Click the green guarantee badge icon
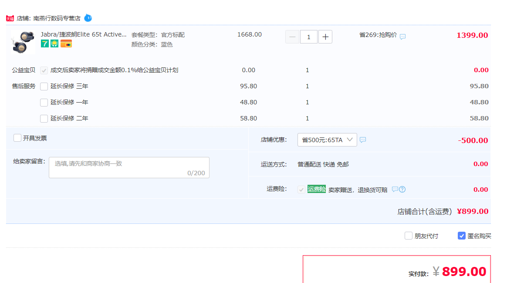Viewport: 507px width, 283px height. [54, 43]
